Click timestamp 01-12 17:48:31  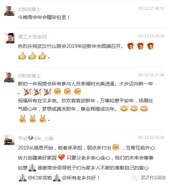151,8
